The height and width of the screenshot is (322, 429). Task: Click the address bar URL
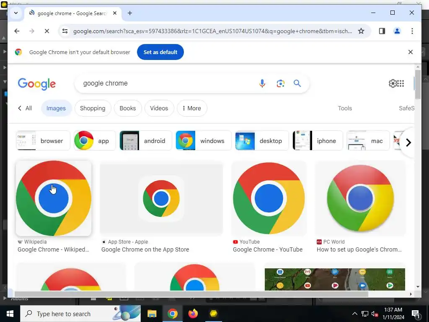[x=212, y=31]
